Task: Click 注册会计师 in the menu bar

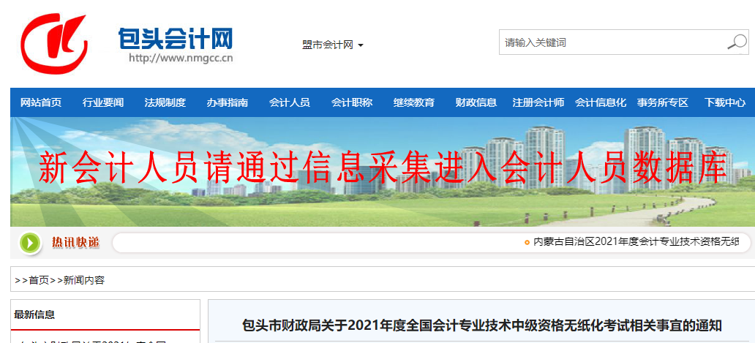Action: pyautogui.click(x=538, y=102)
